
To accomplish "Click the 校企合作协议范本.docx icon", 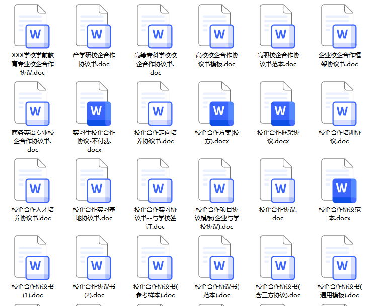I will 339,180.
